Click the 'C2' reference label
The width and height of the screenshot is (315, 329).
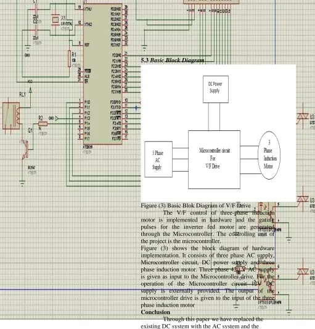click(x=35, y=22)
